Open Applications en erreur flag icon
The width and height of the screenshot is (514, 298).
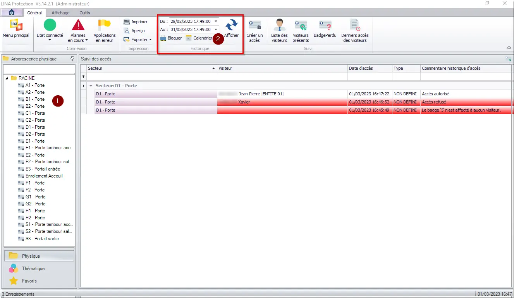[105, 26]
